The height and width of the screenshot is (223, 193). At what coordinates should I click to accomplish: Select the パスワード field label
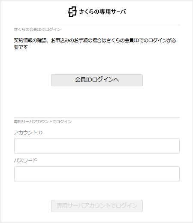pyautogui.click(x=25, y=160)
